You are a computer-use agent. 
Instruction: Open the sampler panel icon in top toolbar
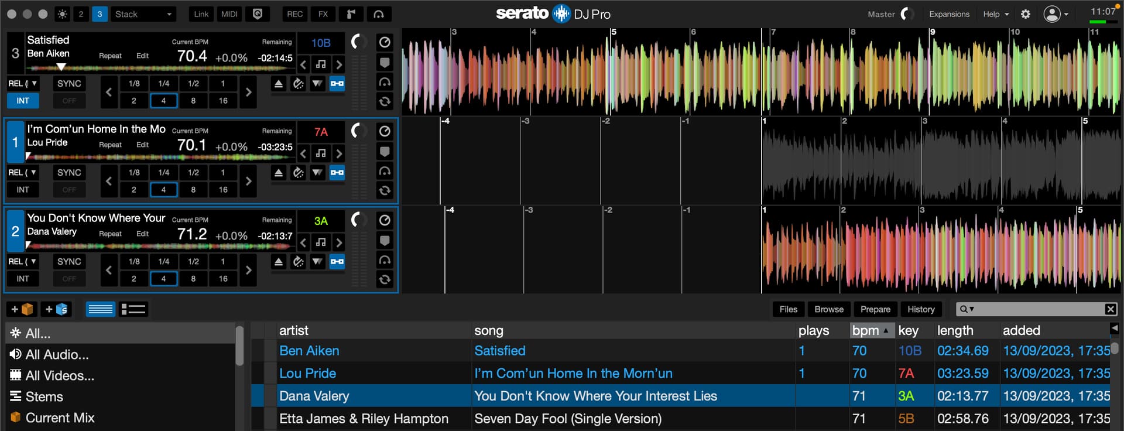(x=351, y=14)
